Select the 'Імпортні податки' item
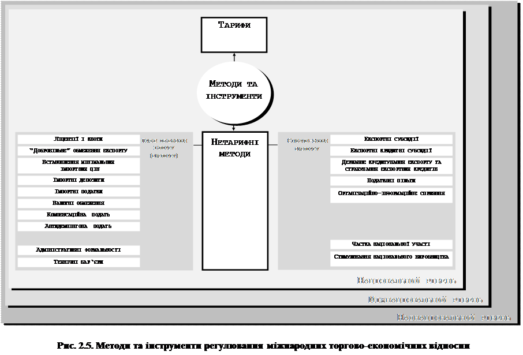Image resolution: width=523 pixels, height=355 pixels. [79, 192]
